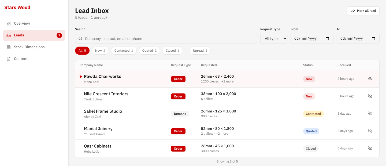Image resolution: width=386 pixels, height=166 pixels.
Task: Click the '6 days ago' received time
Action: (345, 148)
